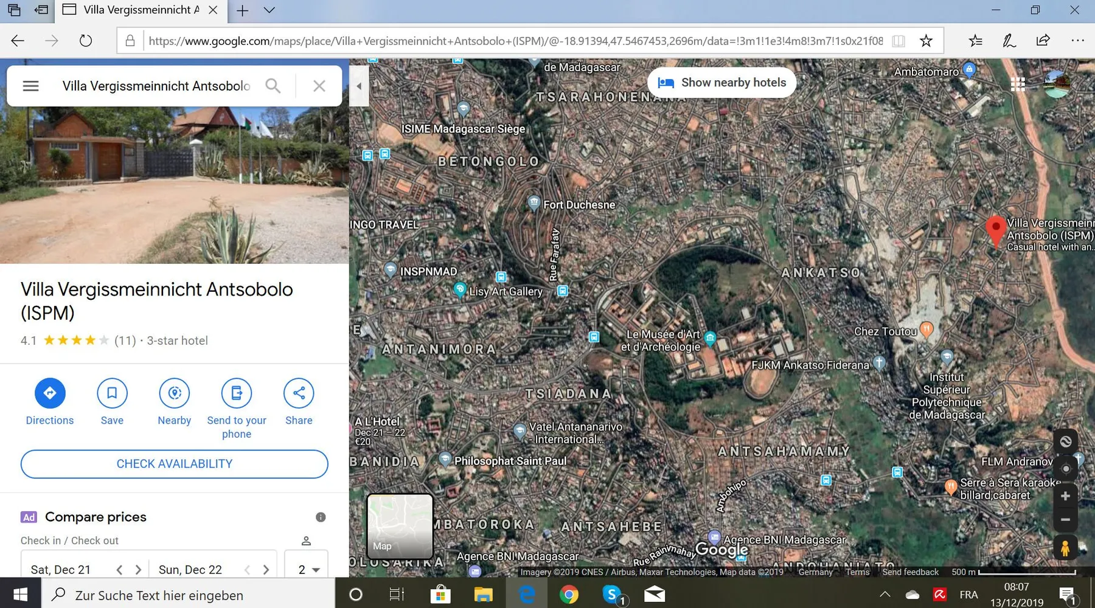1095x608 pixels.
Task: Open tab previews dropdown chevron
Action: click(269, 10)
